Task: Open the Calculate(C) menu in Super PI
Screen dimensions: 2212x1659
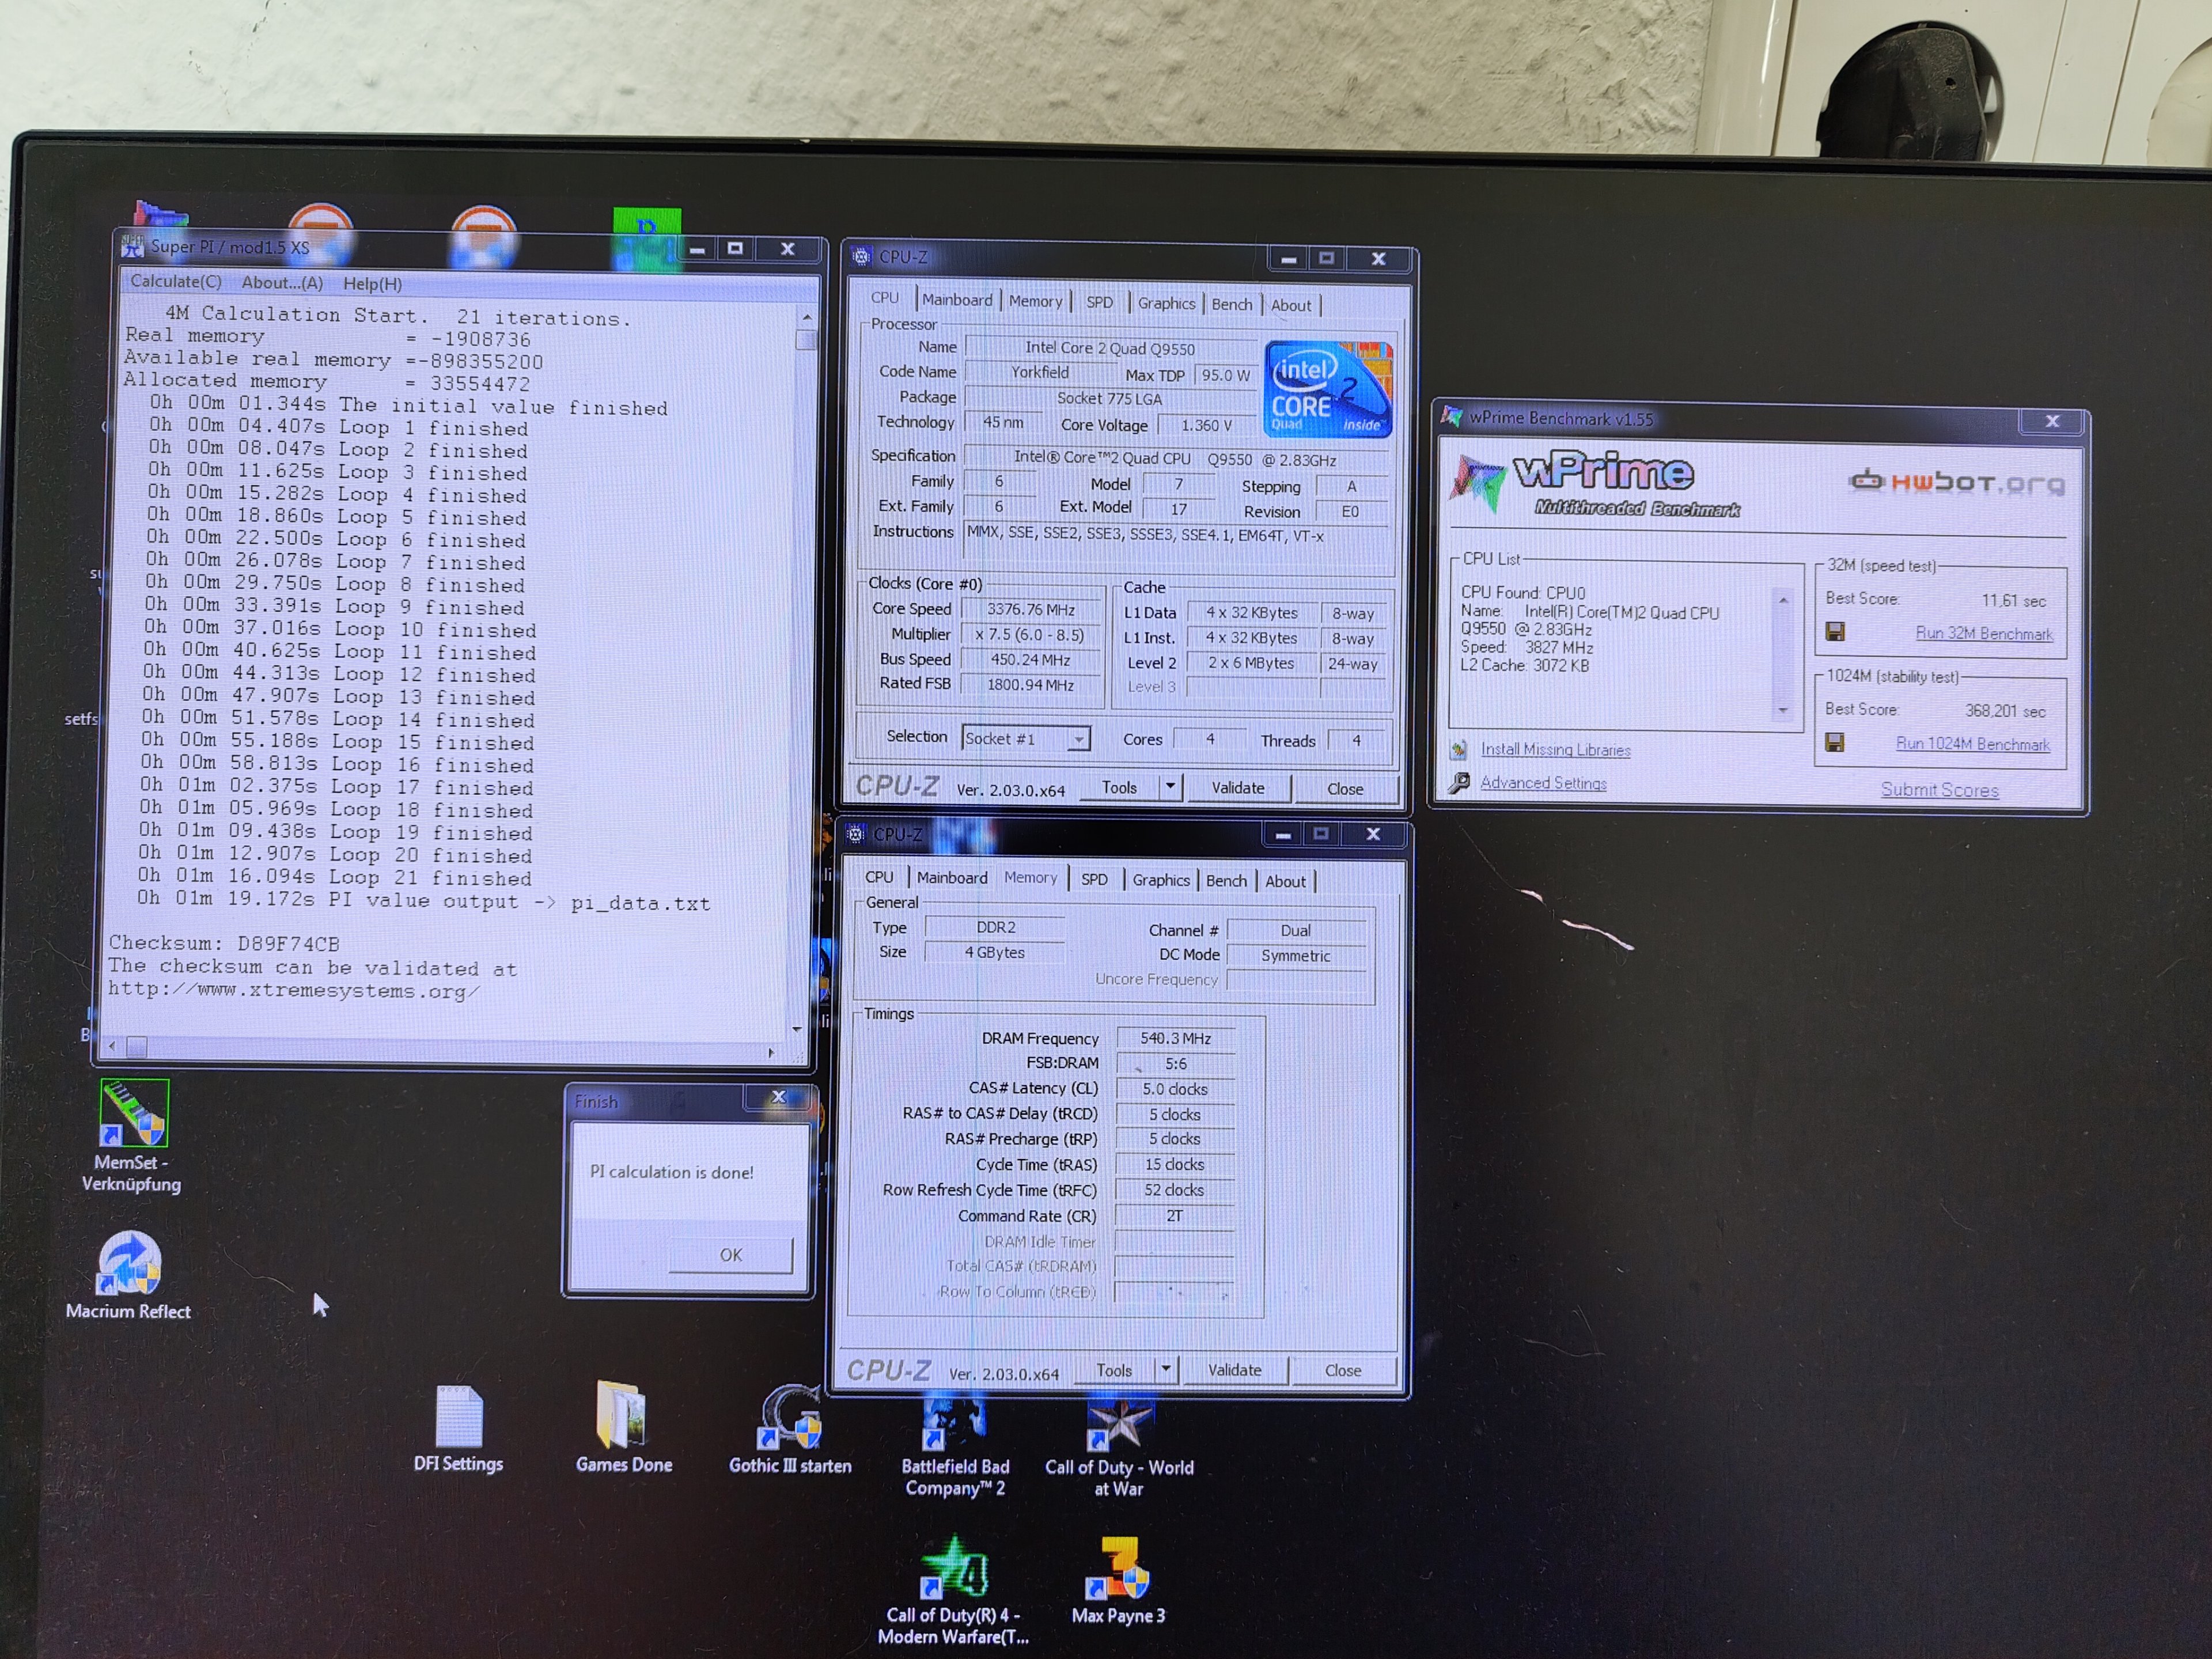Action: [176, 282]
